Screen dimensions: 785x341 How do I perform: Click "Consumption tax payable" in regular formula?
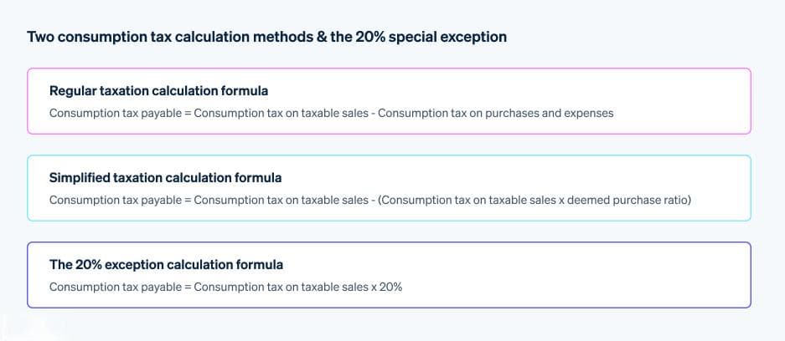(x=116, y=114)
